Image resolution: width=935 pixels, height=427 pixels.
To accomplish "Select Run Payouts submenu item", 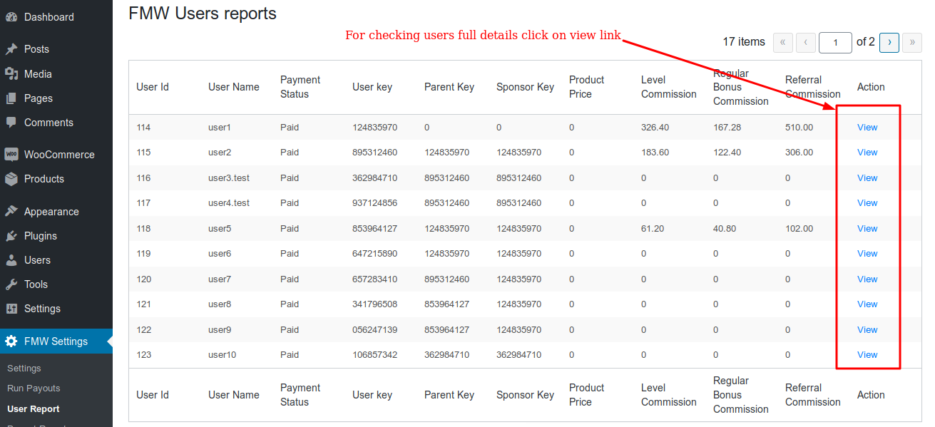I will coord(34,389).
